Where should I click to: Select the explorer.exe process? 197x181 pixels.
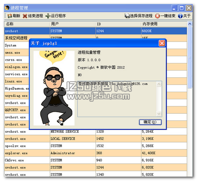[x=96, y=153]
